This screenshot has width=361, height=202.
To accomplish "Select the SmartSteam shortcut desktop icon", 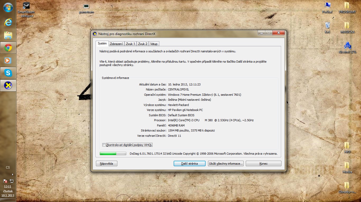I will point(26,10).
